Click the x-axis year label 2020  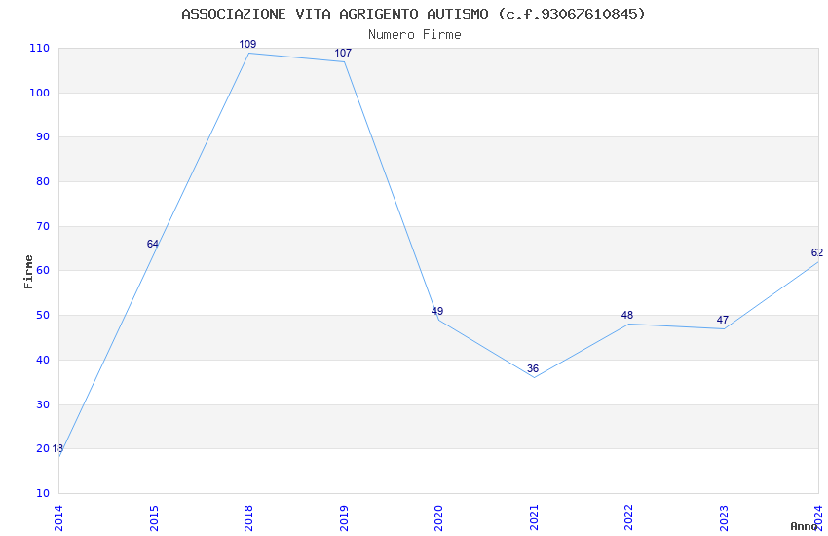(x=438, y=518)
